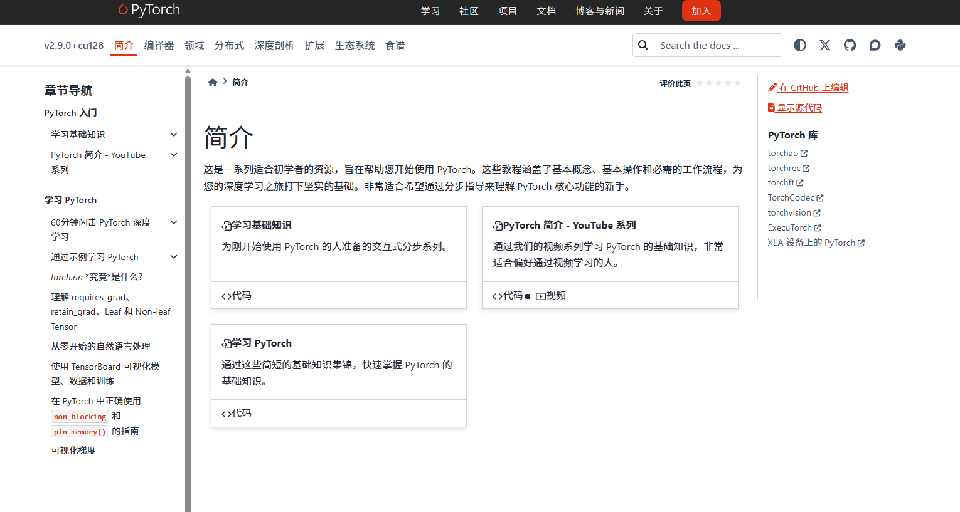Image resolution: width=960 pixels, height=512 pixels.
Task: Select the 简介 tab
Action: coord(124,45)
